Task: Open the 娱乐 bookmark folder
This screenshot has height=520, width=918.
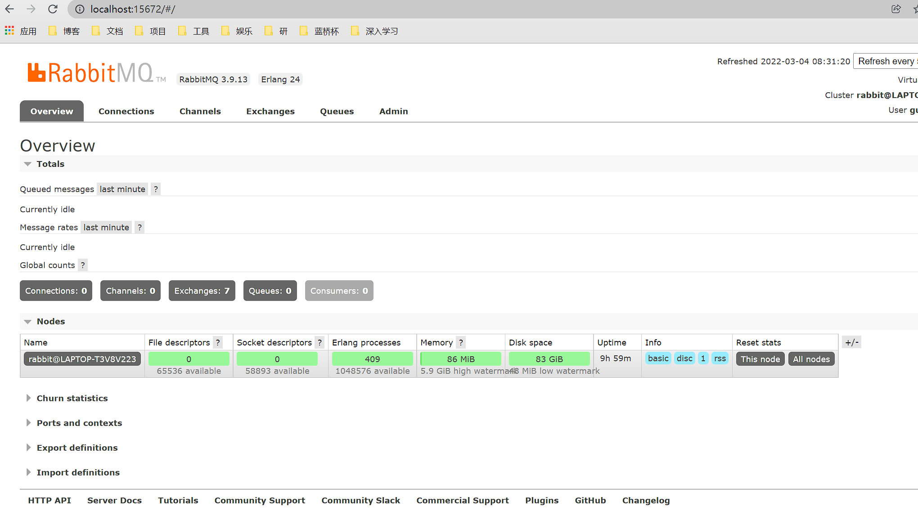Action: (237, 31)
